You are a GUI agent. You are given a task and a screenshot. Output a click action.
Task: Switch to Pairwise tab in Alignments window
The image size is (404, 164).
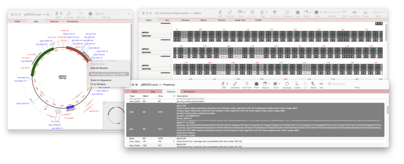point(185,20)
